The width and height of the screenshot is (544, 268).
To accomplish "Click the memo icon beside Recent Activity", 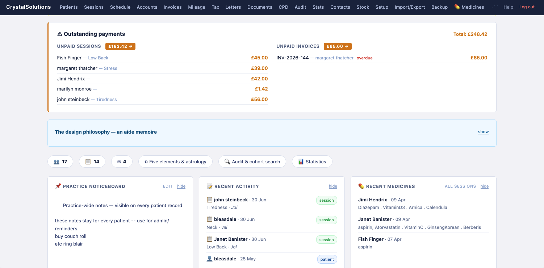I will [209, 186].
